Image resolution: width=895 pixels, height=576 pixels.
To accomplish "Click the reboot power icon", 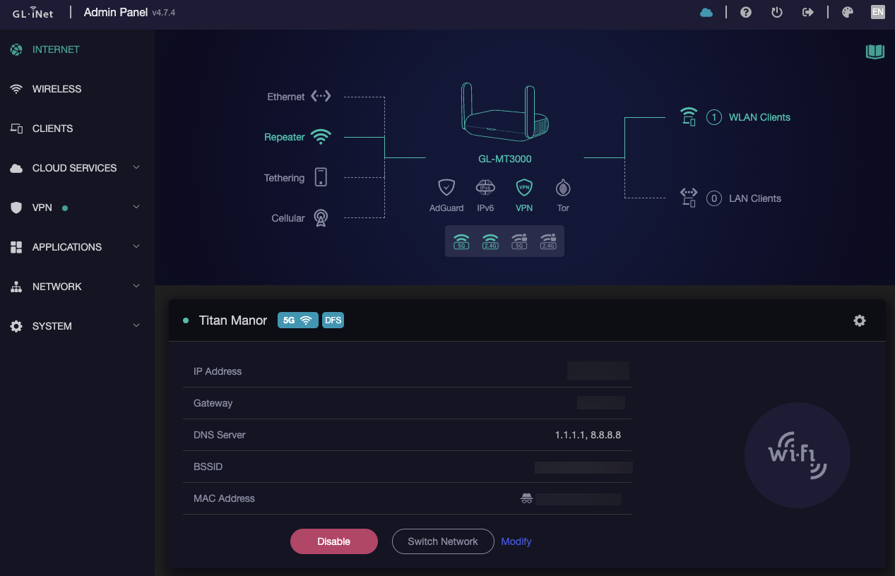I will click(777, 13).
